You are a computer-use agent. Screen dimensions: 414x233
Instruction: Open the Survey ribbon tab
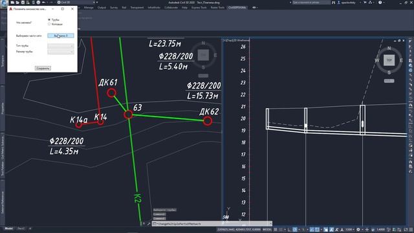tap(114, 8)
